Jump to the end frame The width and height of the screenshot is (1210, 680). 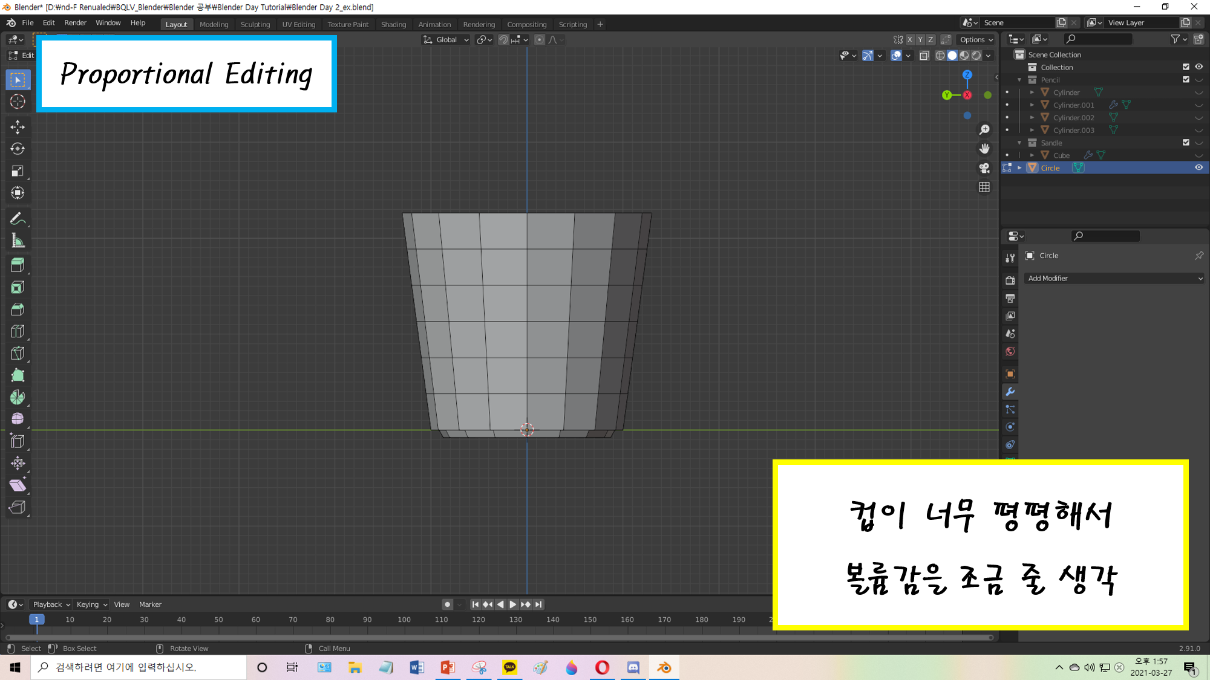click(538, 604)
